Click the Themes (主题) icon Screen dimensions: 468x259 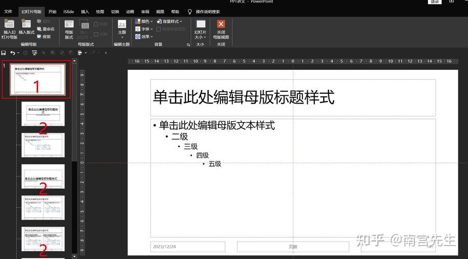tap(122, 24)
